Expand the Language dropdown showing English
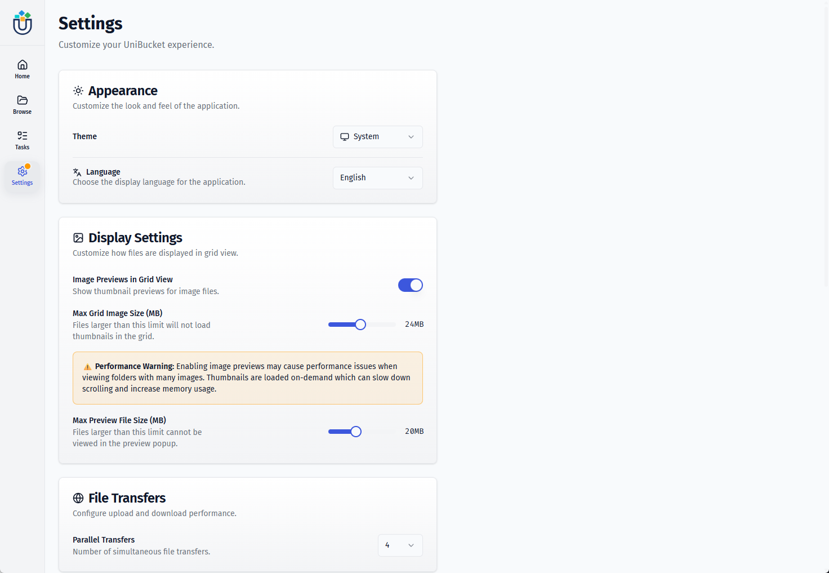The image size is (829, 573). click(x=377, y=178)
